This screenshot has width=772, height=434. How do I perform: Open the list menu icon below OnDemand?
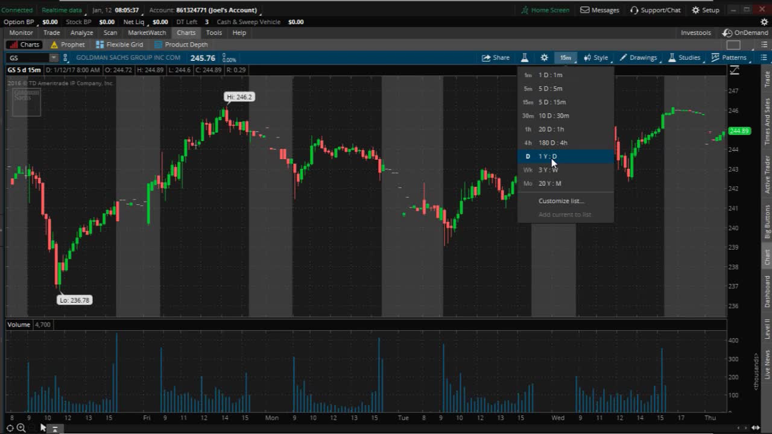(x=764, y=45)
